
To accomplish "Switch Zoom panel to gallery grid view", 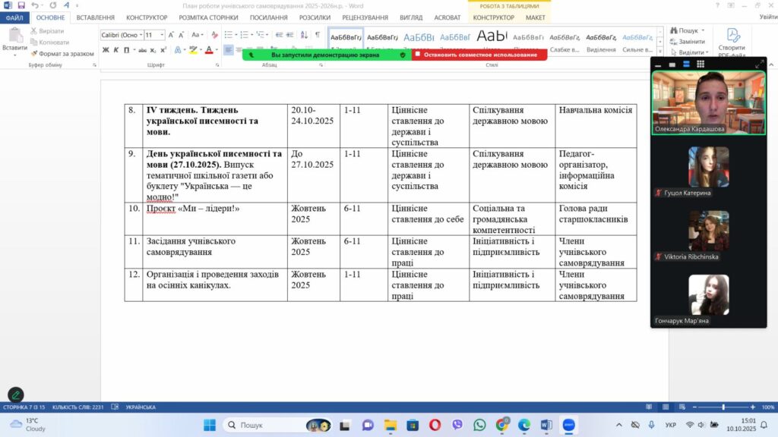I will (701, 64).
